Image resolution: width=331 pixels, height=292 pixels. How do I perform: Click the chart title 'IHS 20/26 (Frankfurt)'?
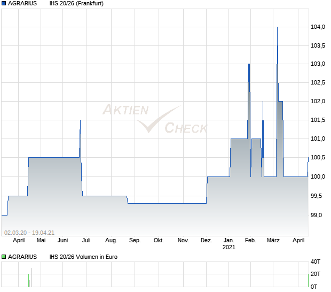76,3
